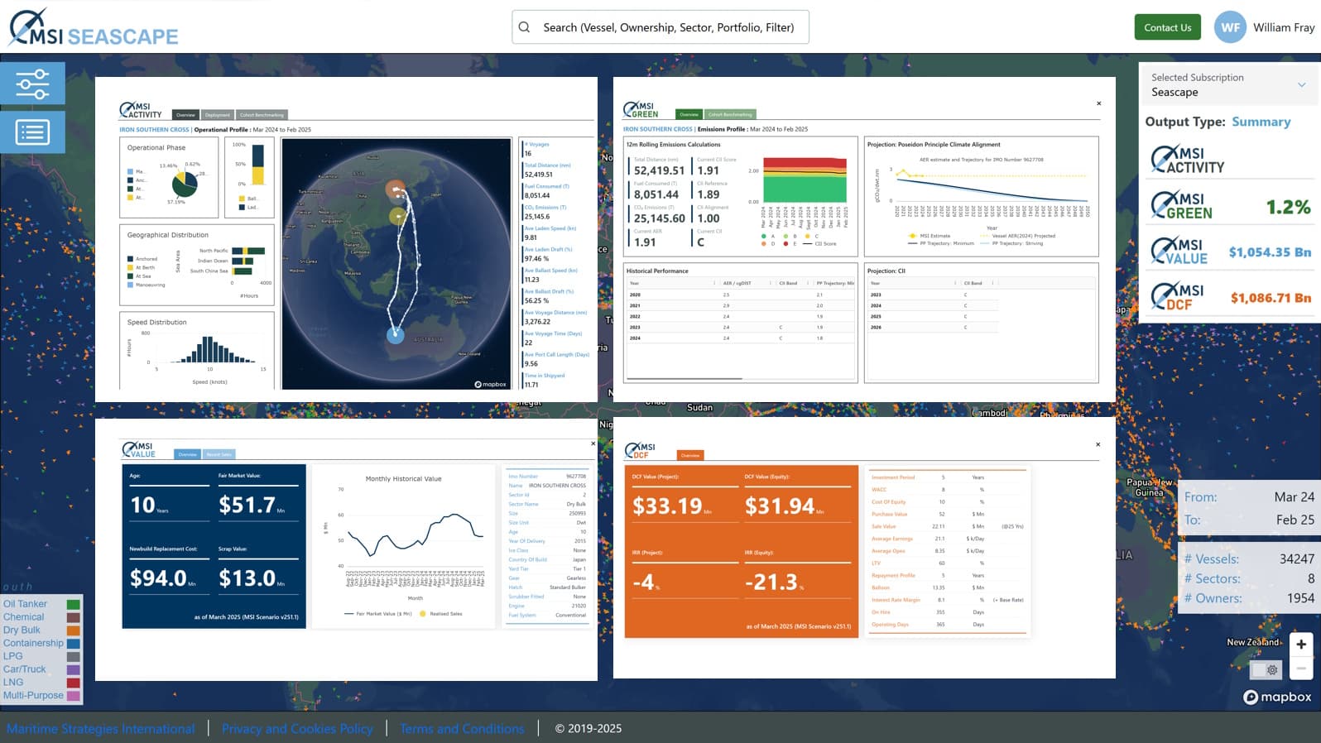This screenshot has height=743, width=1321.
Task: Click the search magnifier icon
Action: (x=525, y=27)
